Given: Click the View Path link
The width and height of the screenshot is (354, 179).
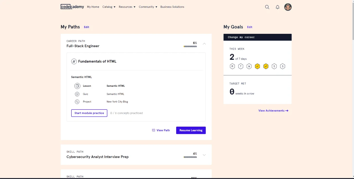Looking at the screenshot, I should coord(161,130).
